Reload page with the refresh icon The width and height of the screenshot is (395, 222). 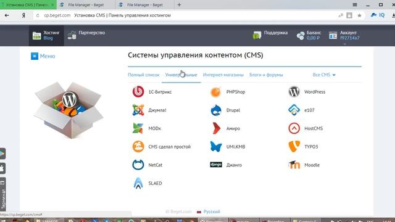tap(38, 15)
